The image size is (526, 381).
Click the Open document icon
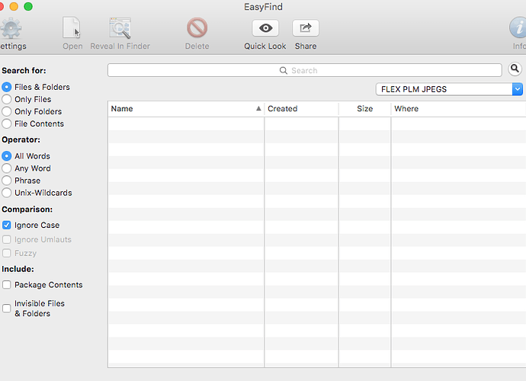coord(72,27)
